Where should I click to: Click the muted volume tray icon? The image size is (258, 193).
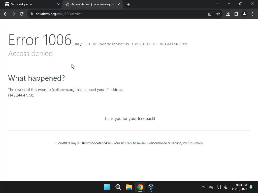coord(225,187)
